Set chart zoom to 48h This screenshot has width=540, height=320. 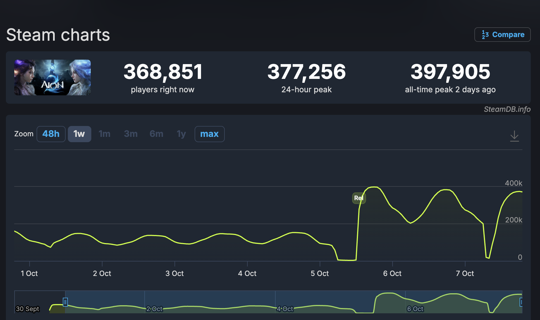click(x=51, y=134)
